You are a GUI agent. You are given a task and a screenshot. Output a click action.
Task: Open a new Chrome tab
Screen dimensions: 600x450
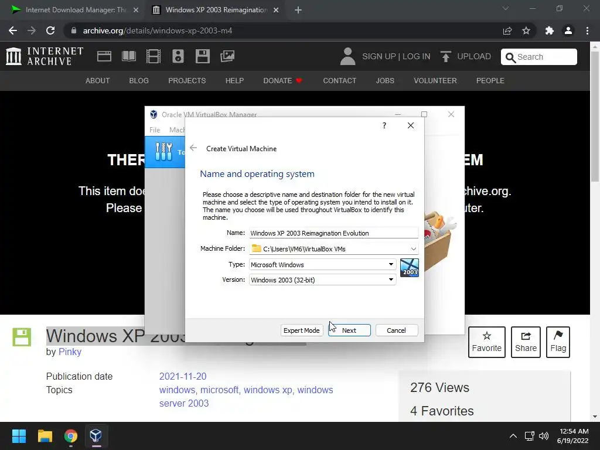click(298, 10)
